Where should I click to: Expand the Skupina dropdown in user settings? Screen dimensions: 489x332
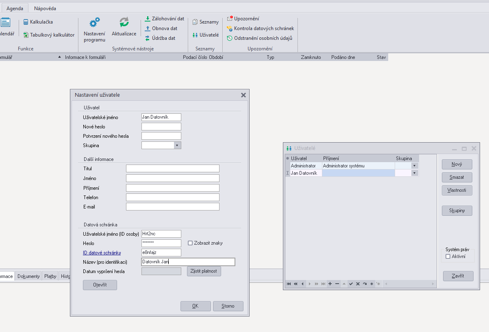pos(177,145)
